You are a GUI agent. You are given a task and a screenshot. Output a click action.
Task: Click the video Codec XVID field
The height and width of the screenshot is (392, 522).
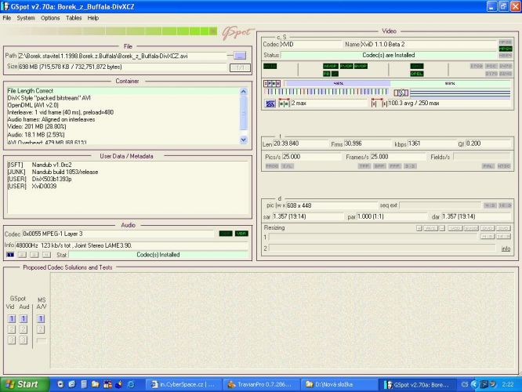click(x=310, y=44)
